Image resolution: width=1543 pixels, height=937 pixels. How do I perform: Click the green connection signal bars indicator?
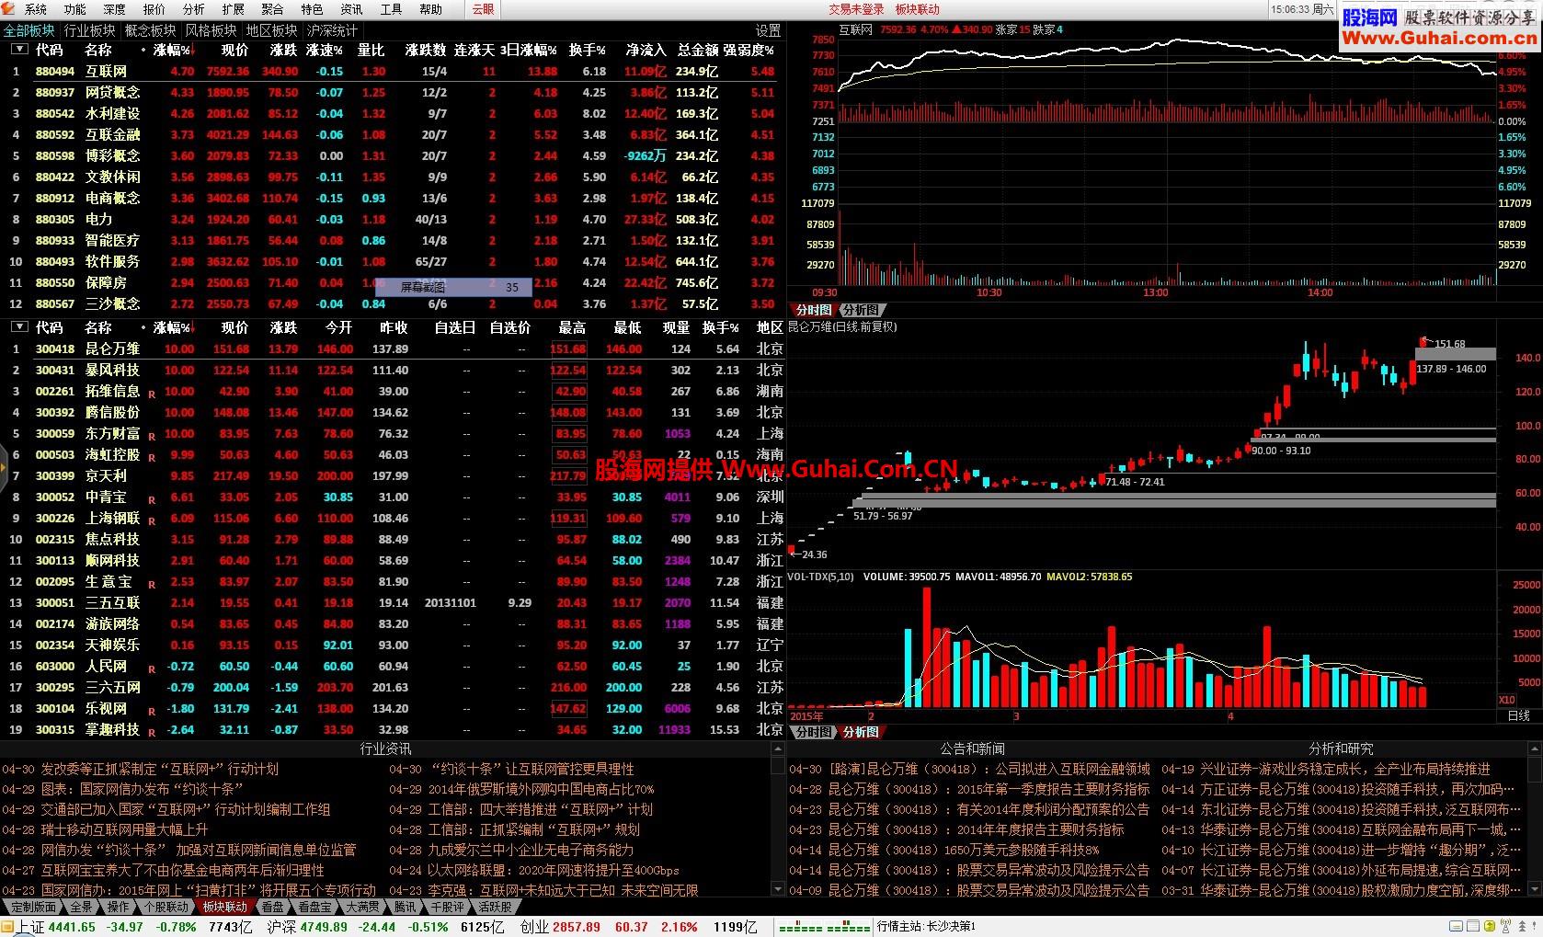826,927
